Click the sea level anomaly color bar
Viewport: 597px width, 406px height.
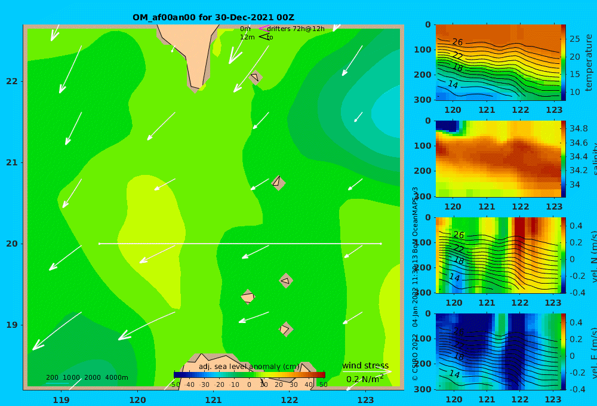click(250, 375)
